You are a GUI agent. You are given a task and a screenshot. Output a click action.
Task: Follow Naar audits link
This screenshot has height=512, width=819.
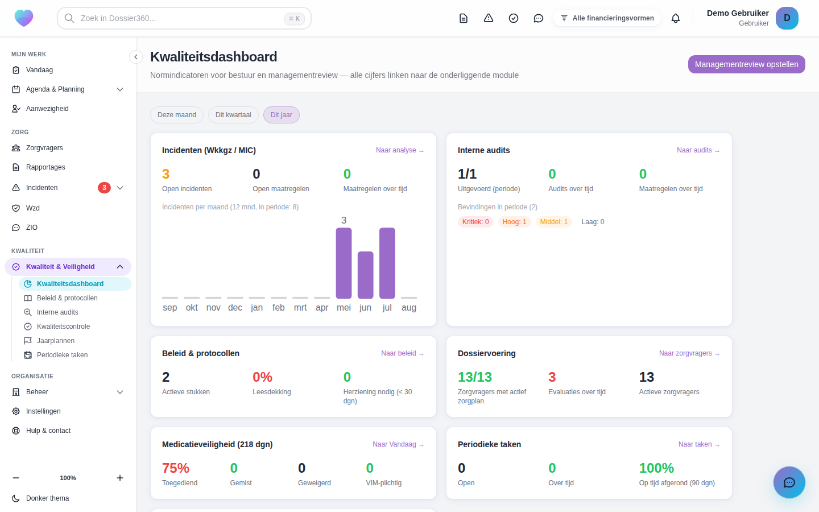[698, 150]
